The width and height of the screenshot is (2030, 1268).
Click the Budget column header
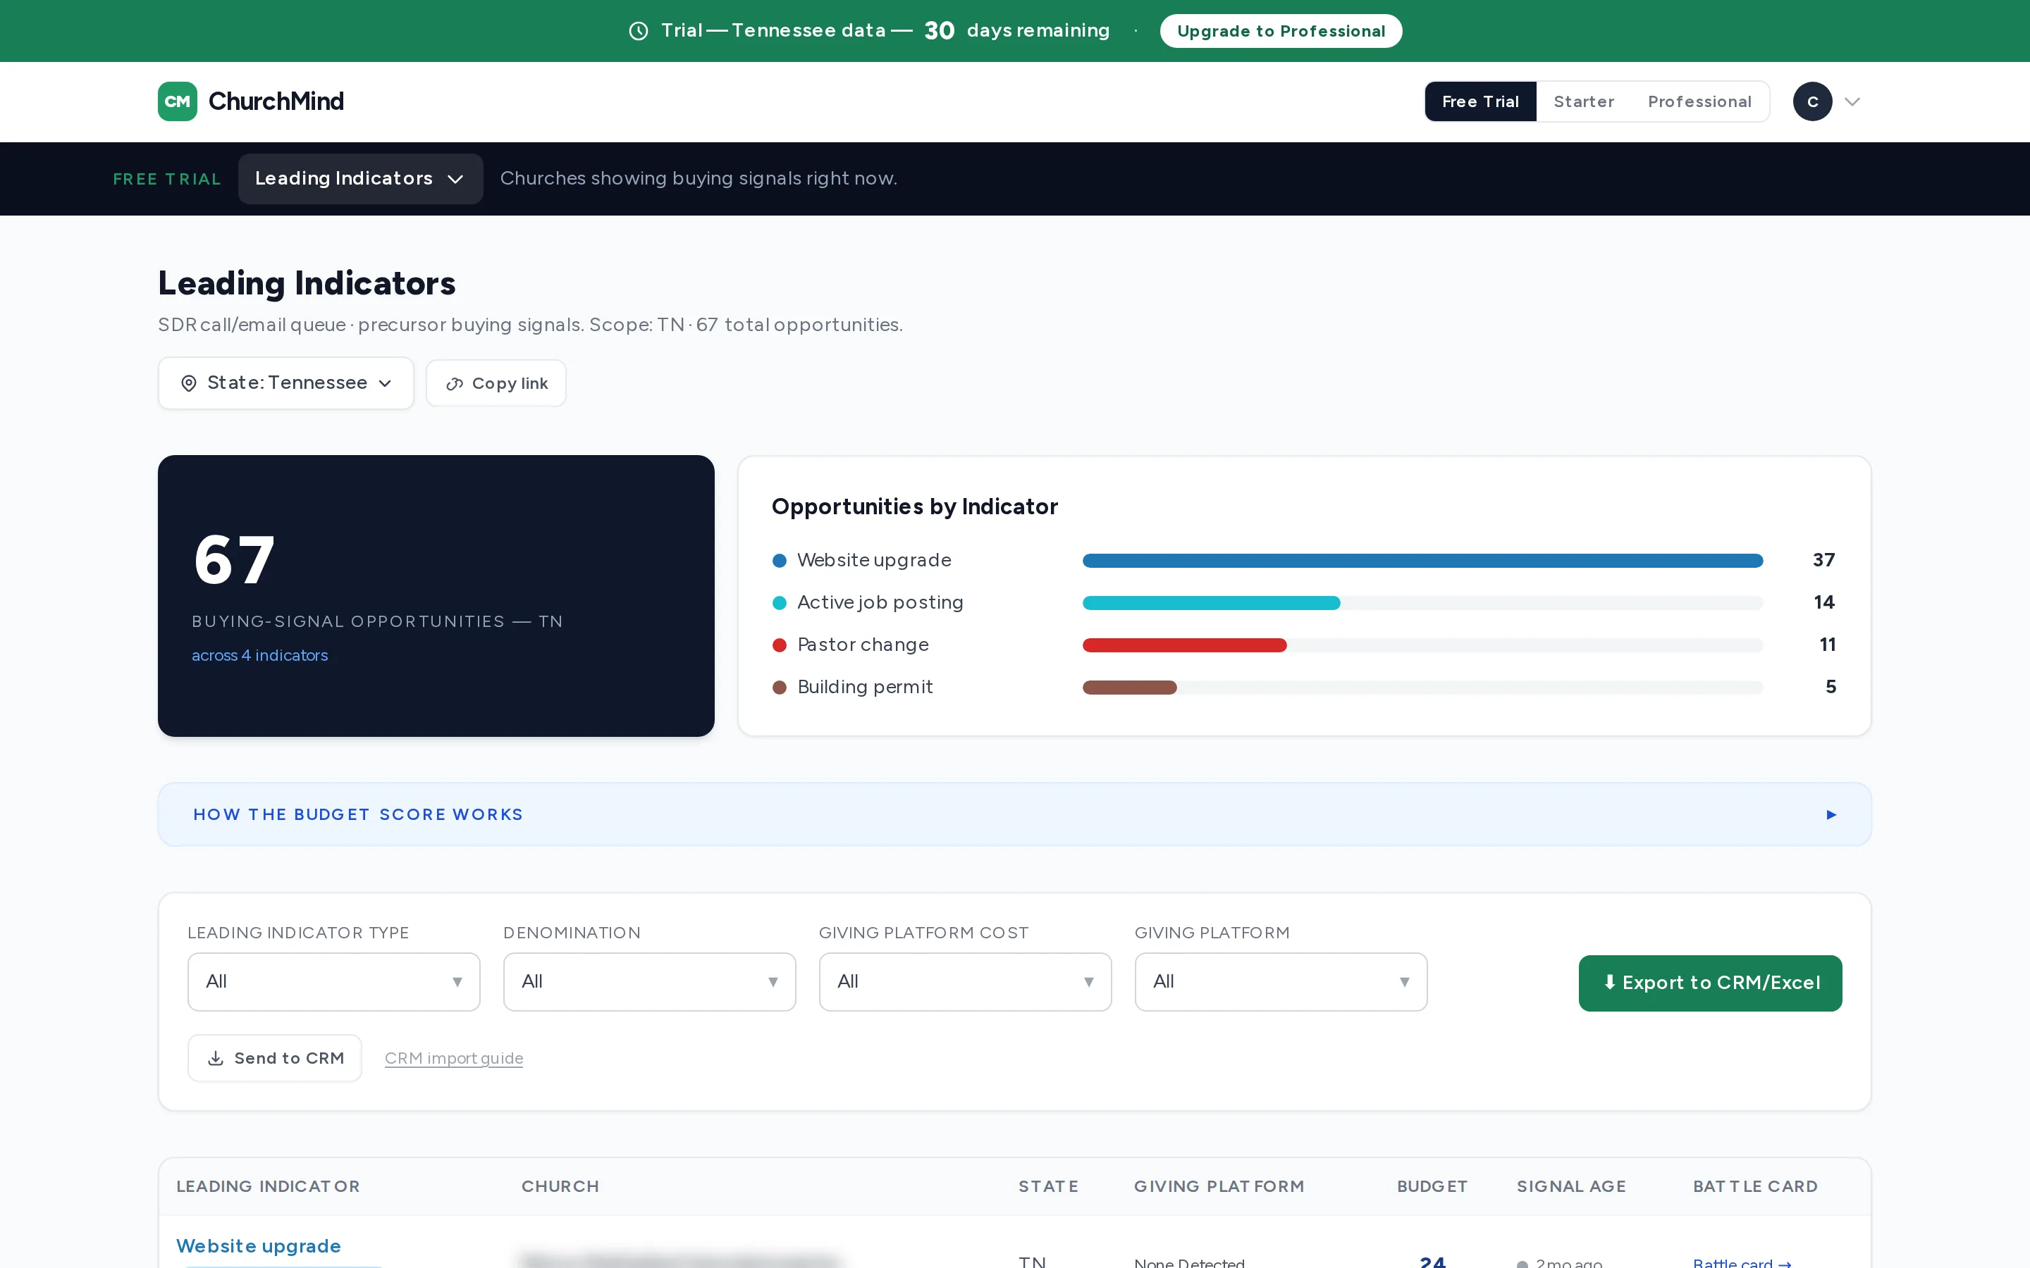1432,1187
